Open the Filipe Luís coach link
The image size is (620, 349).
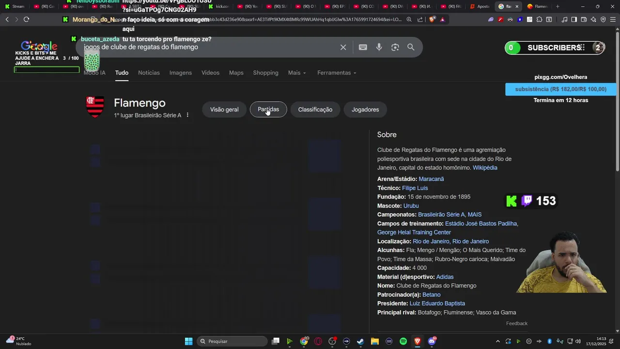[x=415, y=188]
